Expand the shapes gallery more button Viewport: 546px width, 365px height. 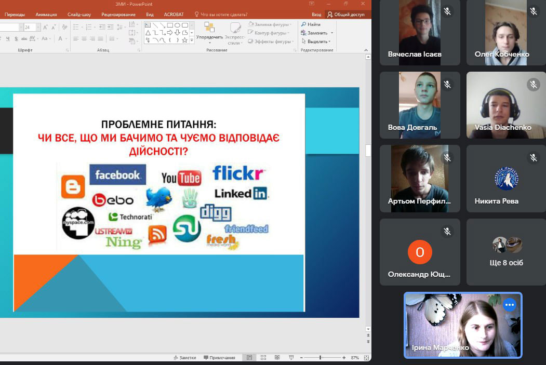[x=192, y=40]
